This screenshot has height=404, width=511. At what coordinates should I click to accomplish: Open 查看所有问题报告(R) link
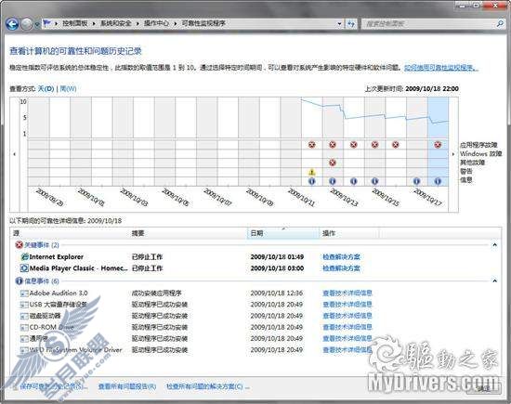coord(127,386)
